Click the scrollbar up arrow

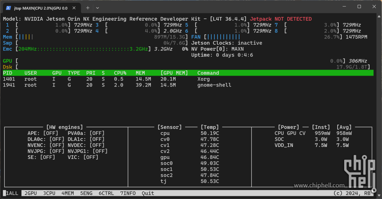379,16
